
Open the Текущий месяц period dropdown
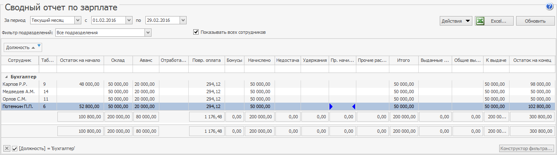pyautogui.click(x=78, y=20)
